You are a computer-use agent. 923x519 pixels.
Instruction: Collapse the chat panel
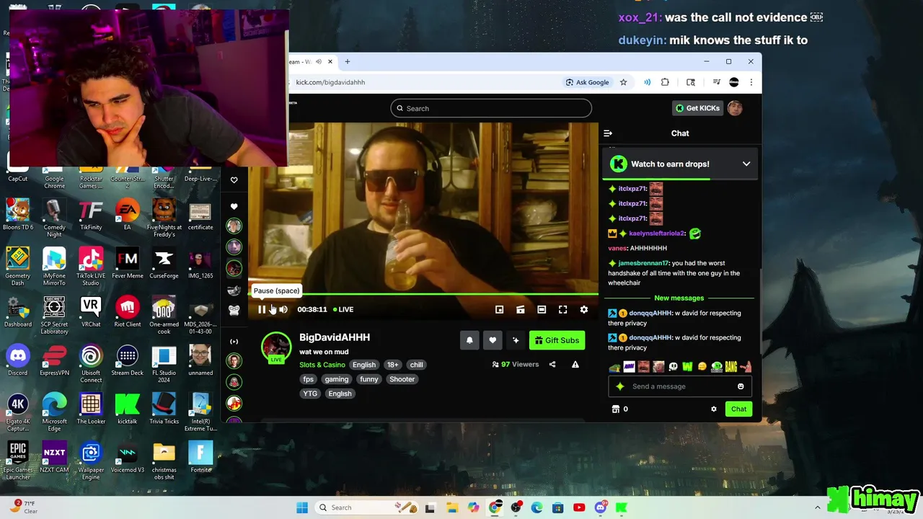tap(608, 133)
